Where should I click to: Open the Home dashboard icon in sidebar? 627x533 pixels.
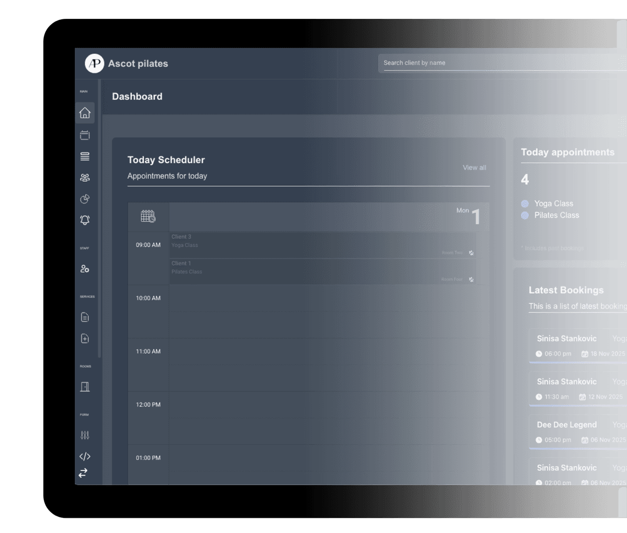tap(85, 113)
